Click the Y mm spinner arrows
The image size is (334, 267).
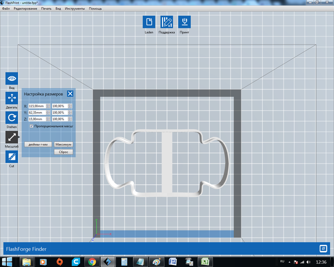tap(48, 113)
